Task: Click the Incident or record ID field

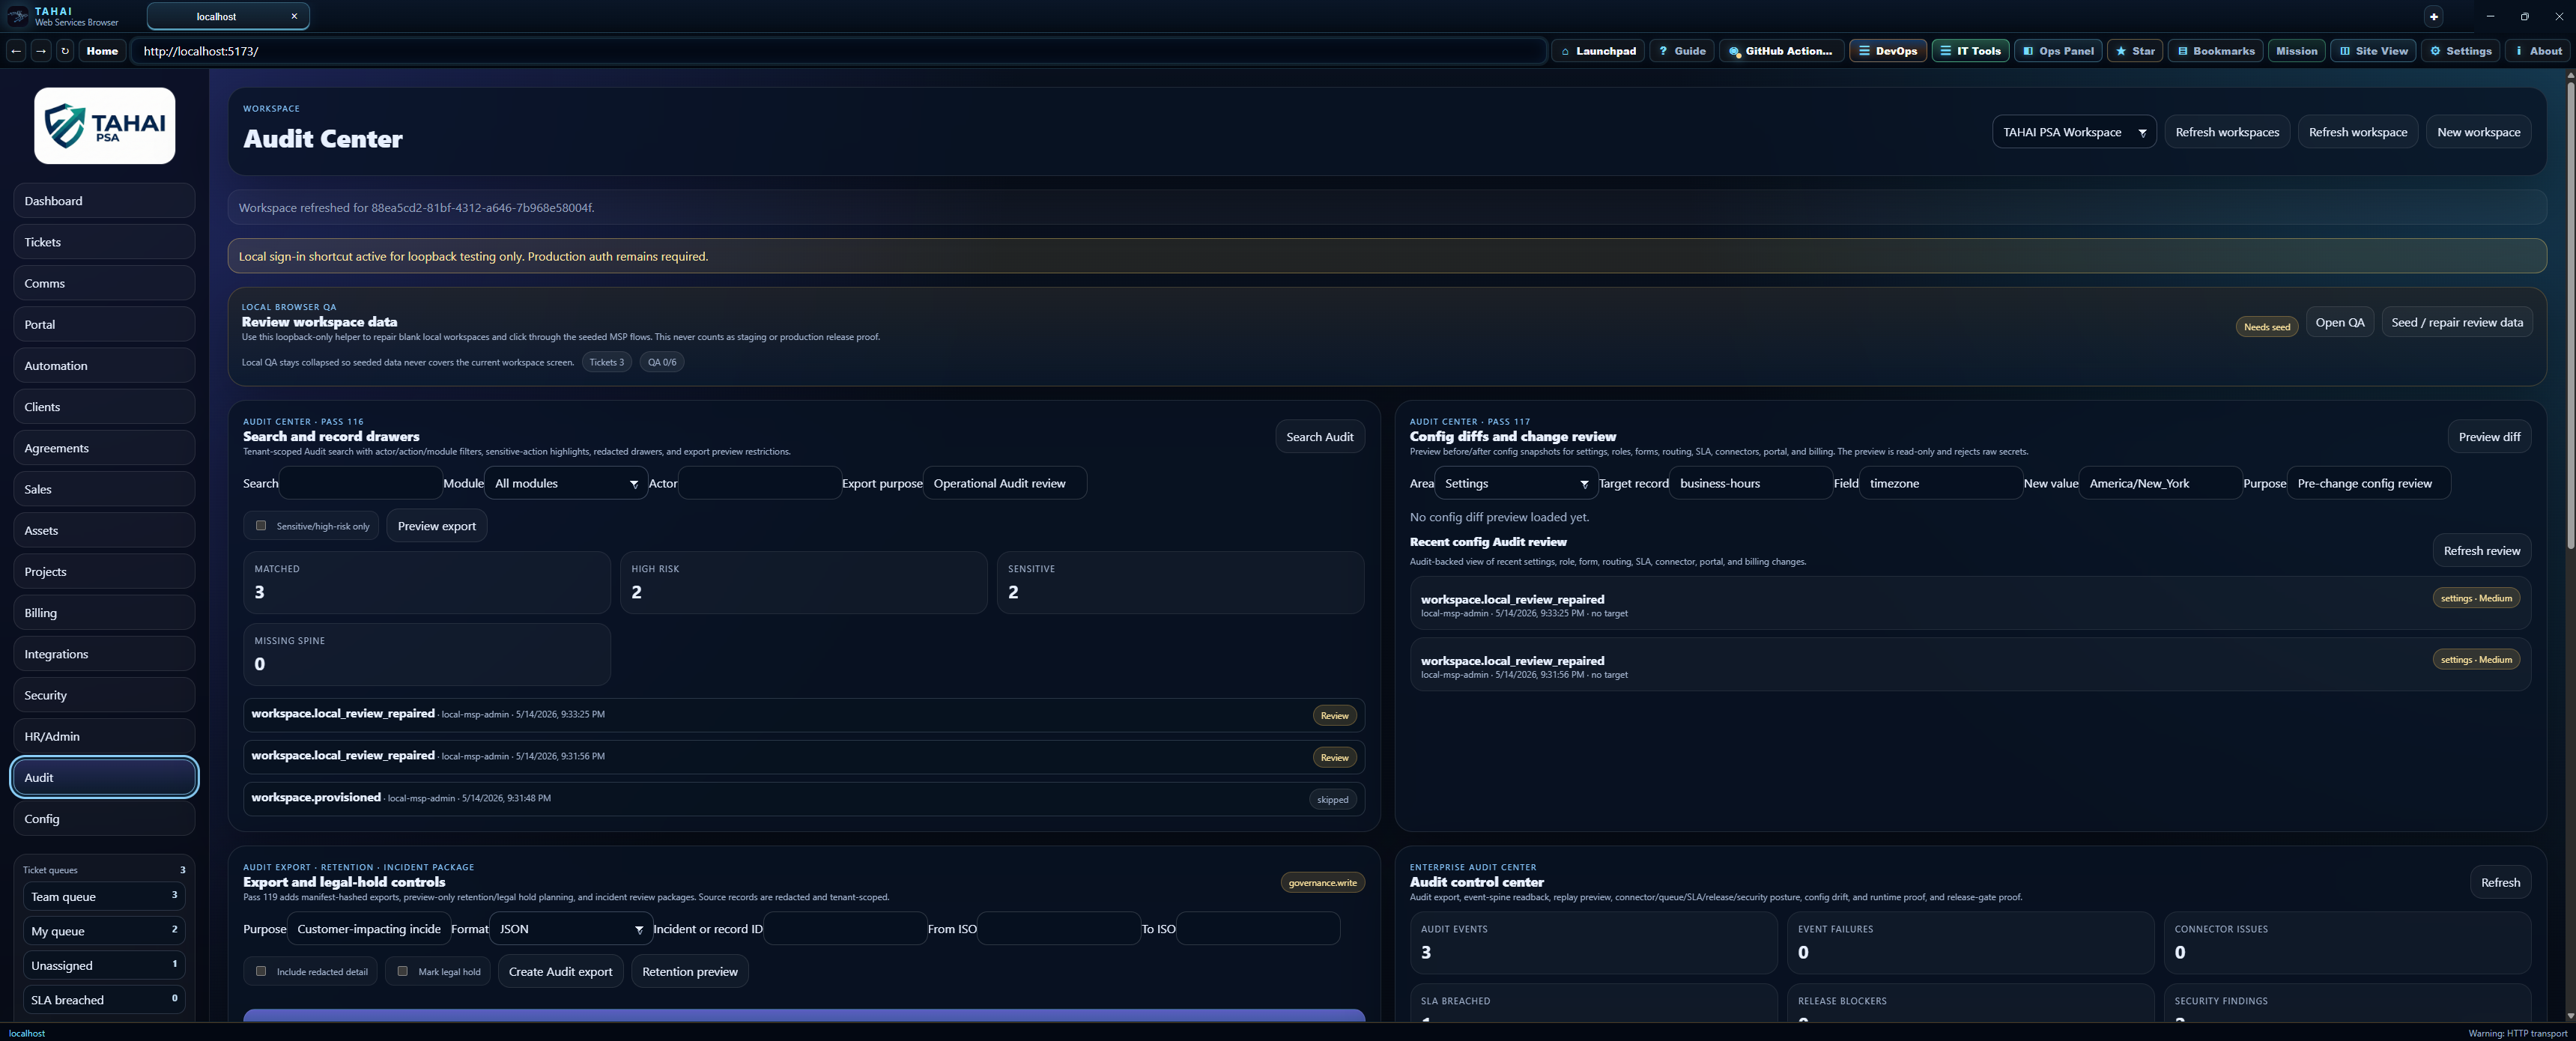Action: tap(845, 929)
